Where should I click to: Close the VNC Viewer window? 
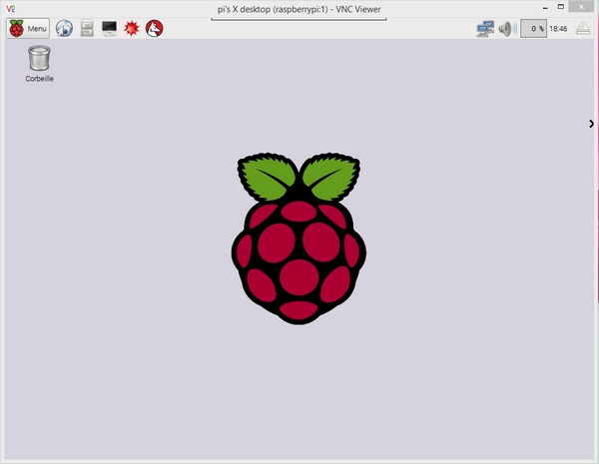(x=581, y=7)
